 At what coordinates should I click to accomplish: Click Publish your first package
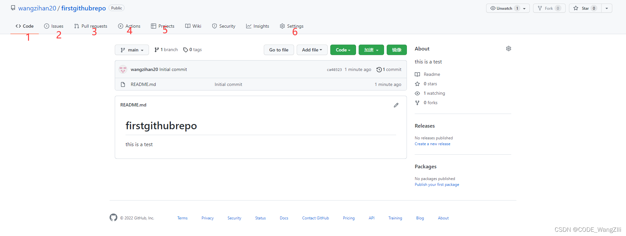point(437,185)
